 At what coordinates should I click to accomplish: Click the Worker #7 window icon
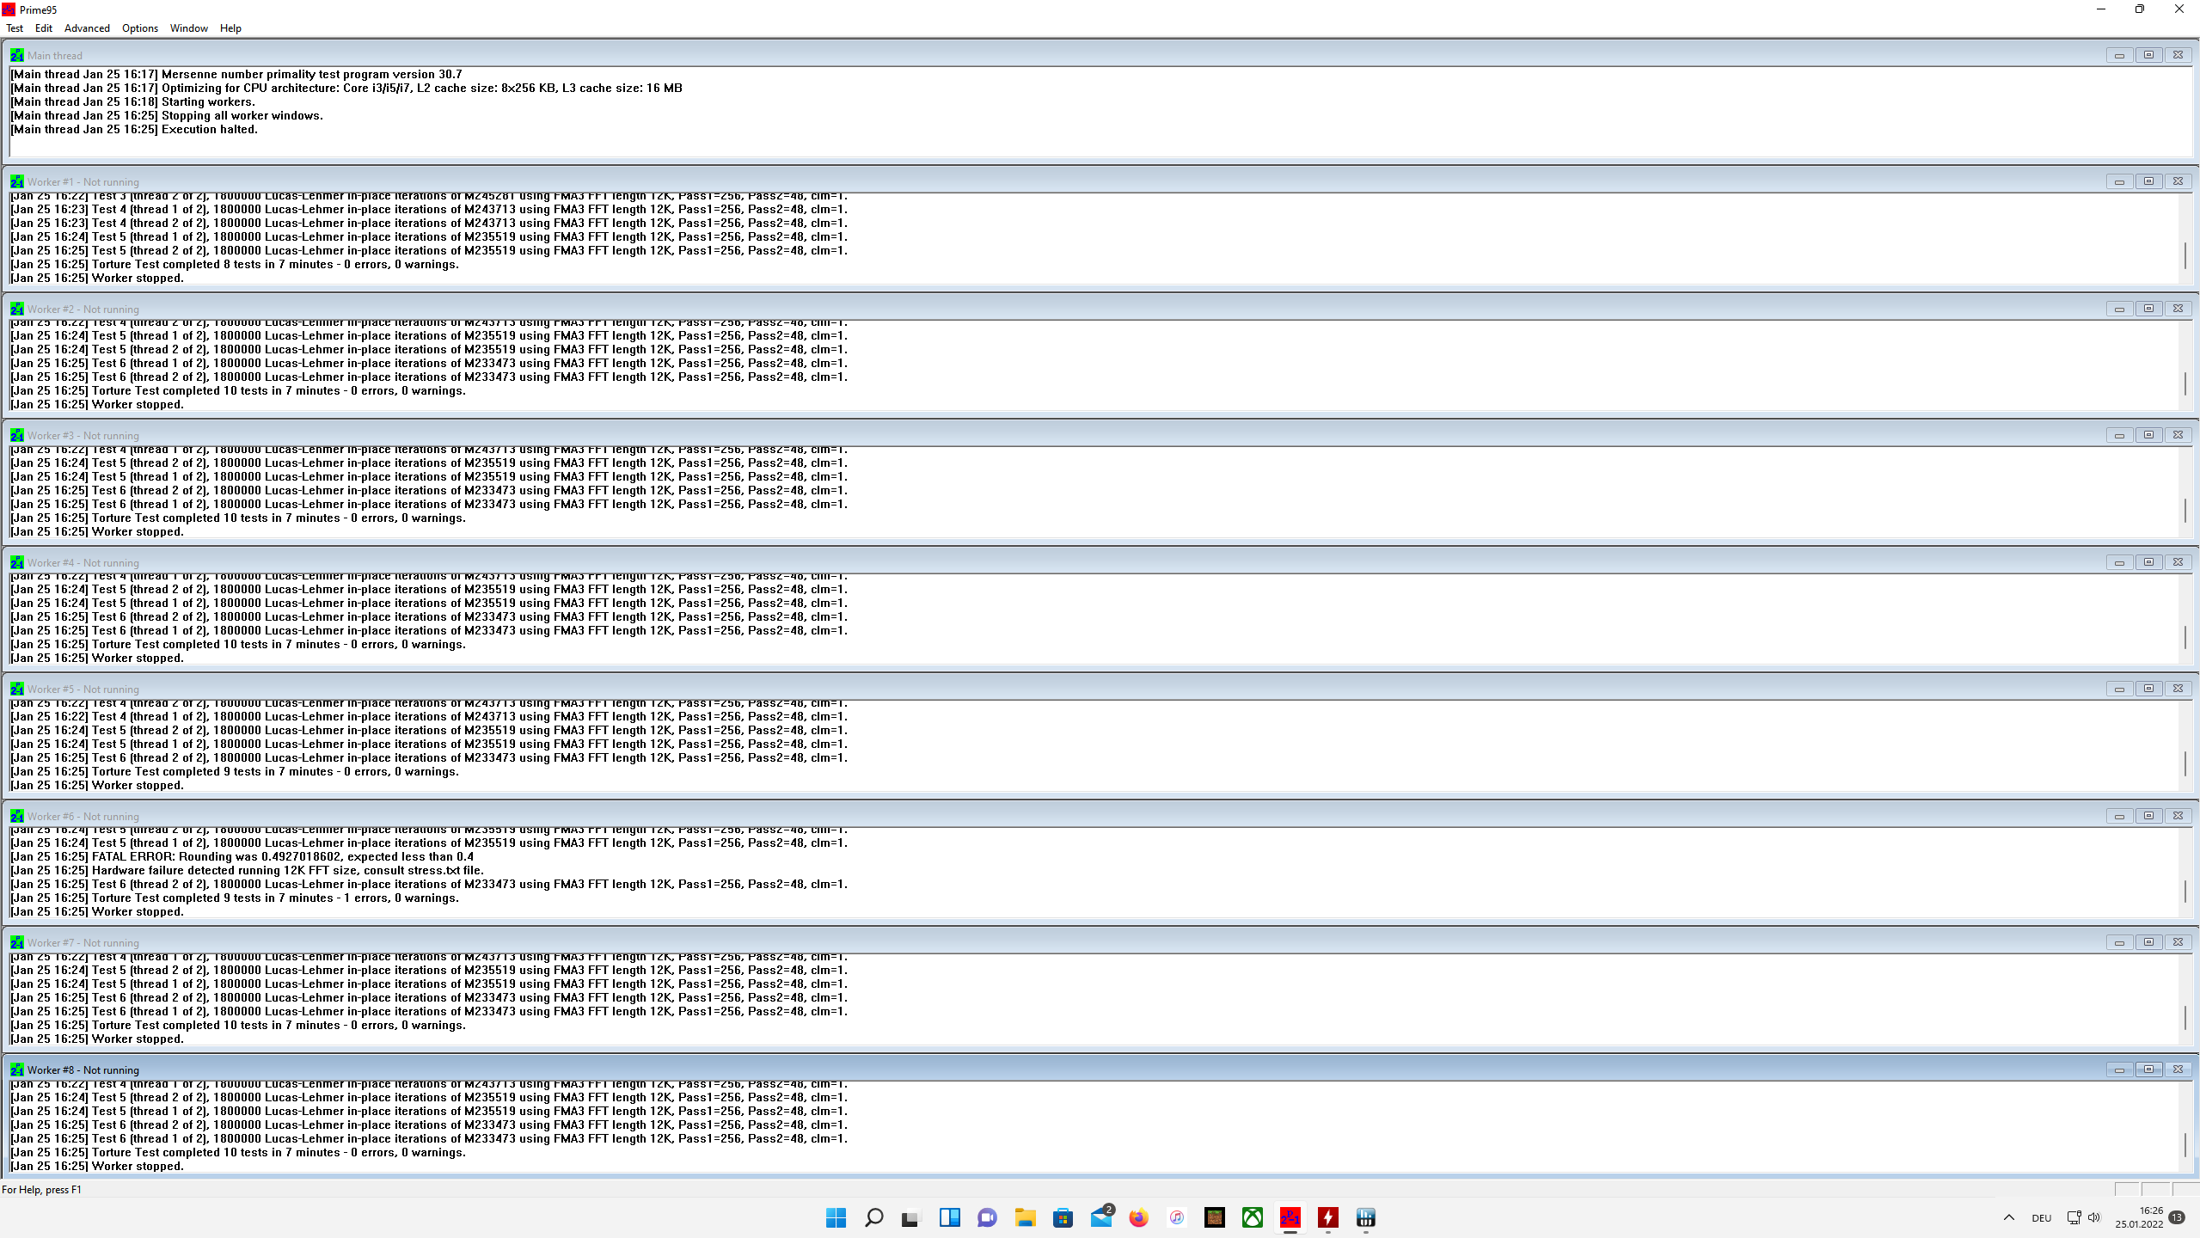pyautogui.click(x=16, y=942)
